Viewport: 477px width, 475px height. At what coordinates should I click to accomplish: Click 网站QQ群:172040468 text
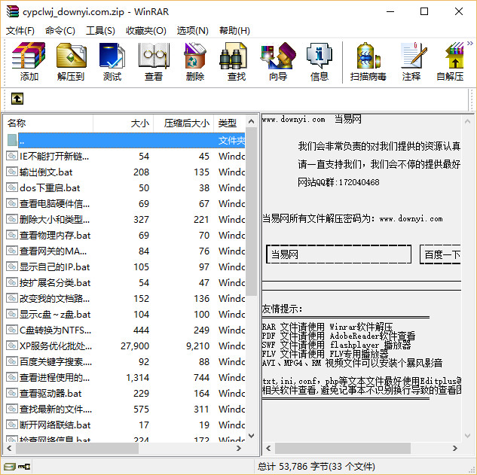pyautogui.click(x=338, y=182)
